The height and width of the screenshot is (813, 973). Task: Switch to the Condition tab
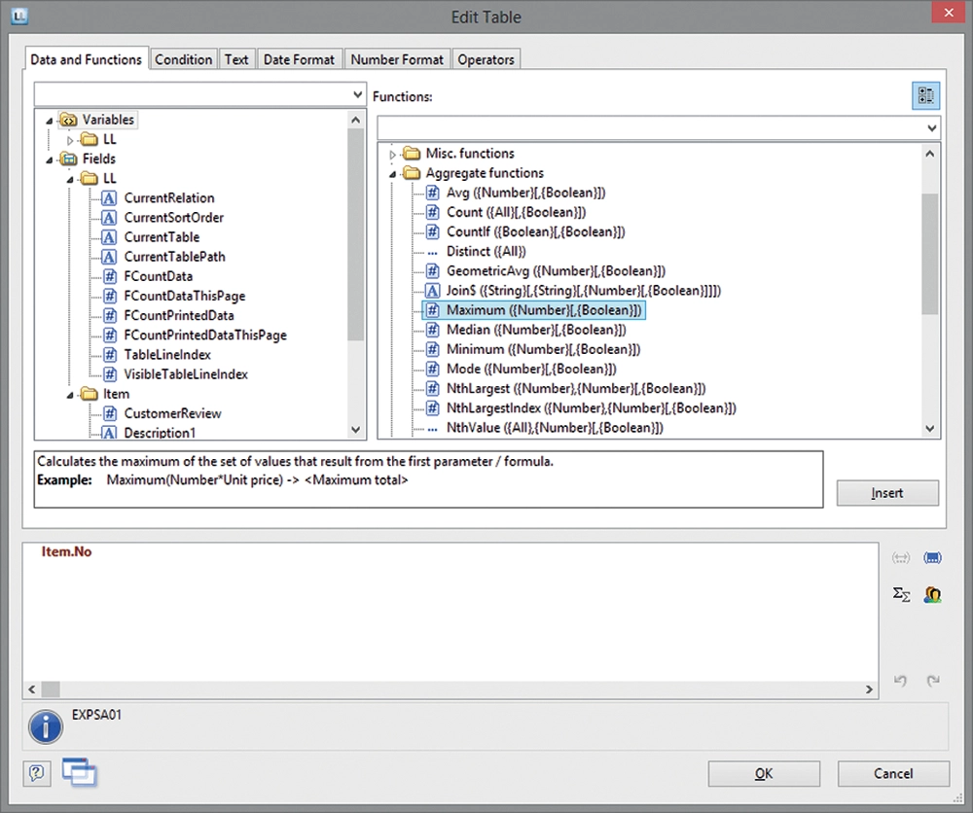pyautogui.click(x=183, y=59)
